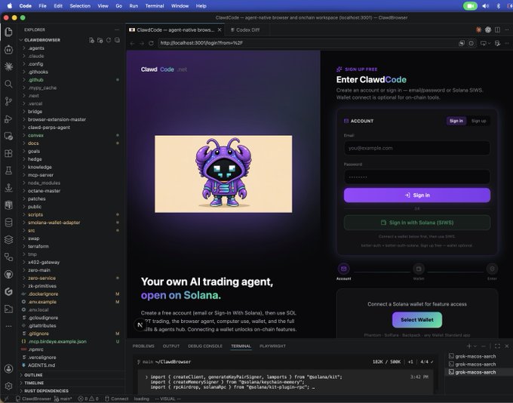Close the bottom terminal panel

[507, 346]
